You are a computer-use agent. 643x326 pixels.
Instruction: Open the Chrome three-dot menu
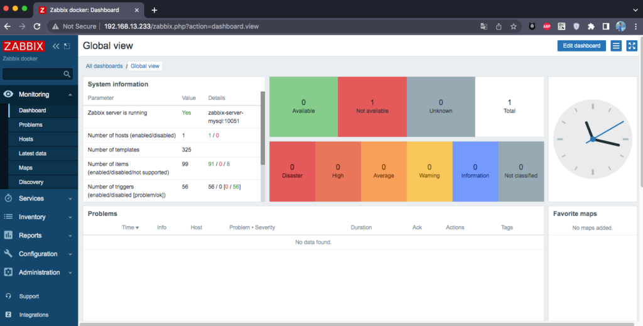point(635,26)
